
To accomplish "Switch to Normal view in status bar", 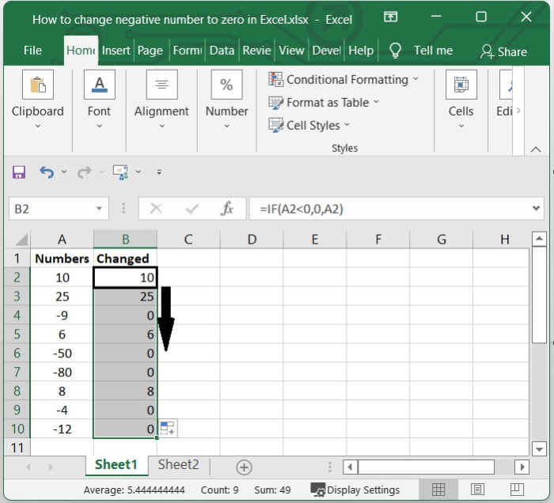I will point(438,490).
